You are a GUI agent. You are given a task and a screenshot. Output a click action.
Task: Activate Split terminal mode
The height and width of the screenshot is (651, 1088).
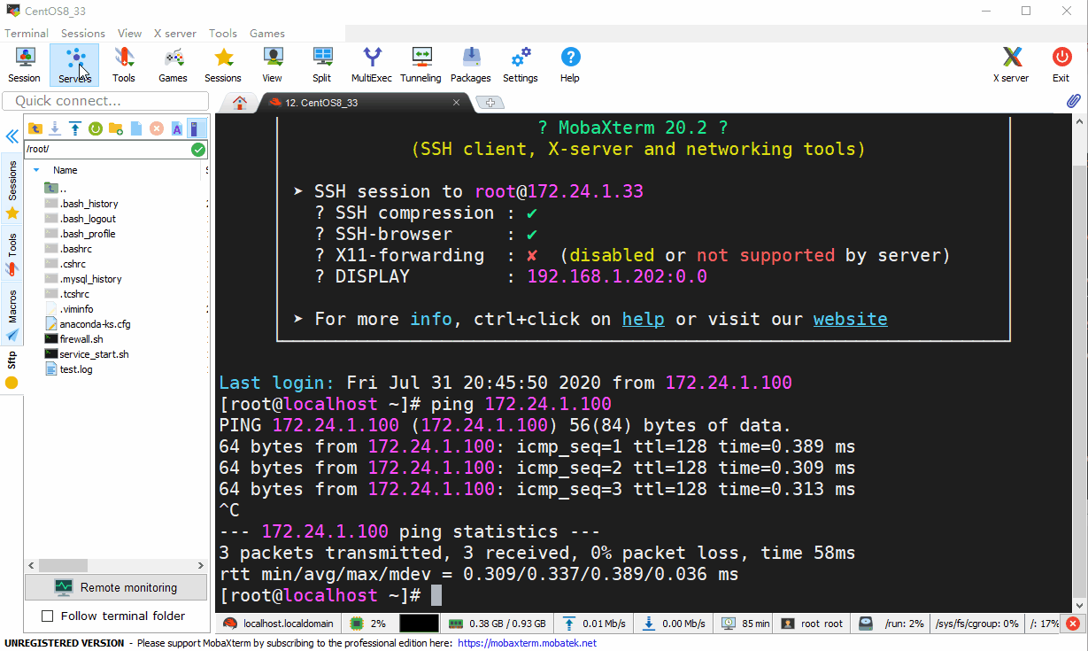[321, 65]
